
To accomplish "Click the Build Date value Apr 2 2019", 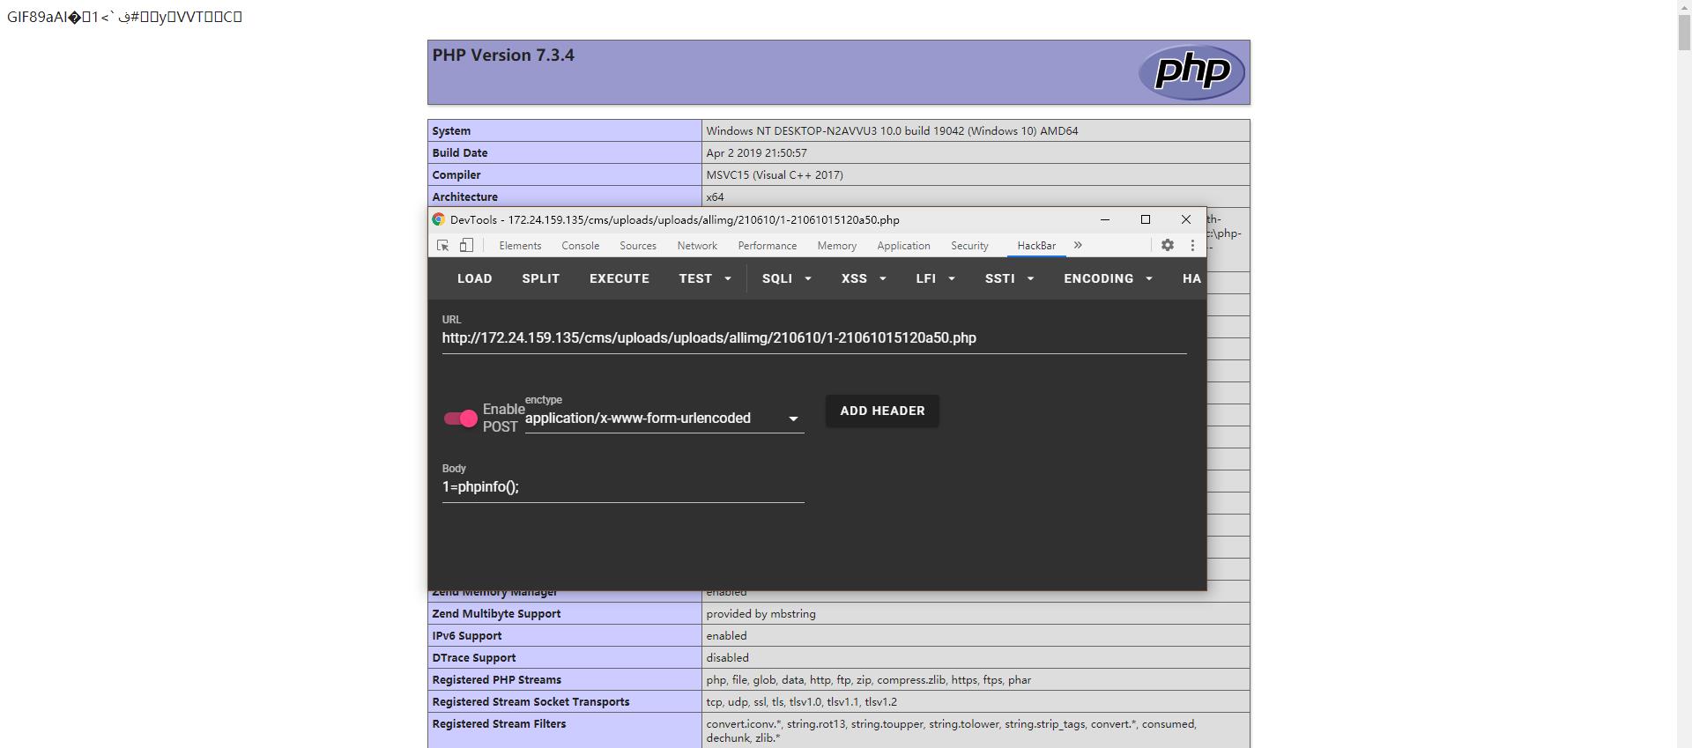I will (x=756, y=152).
